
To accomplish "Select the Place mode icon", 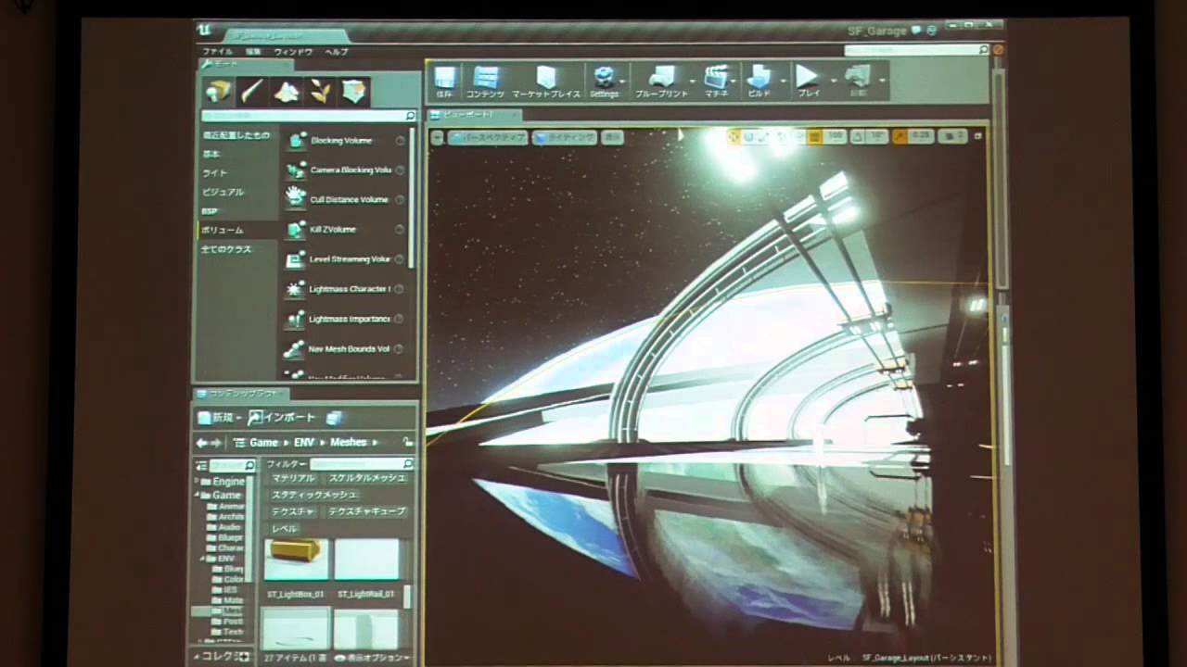I will point(218,92).
